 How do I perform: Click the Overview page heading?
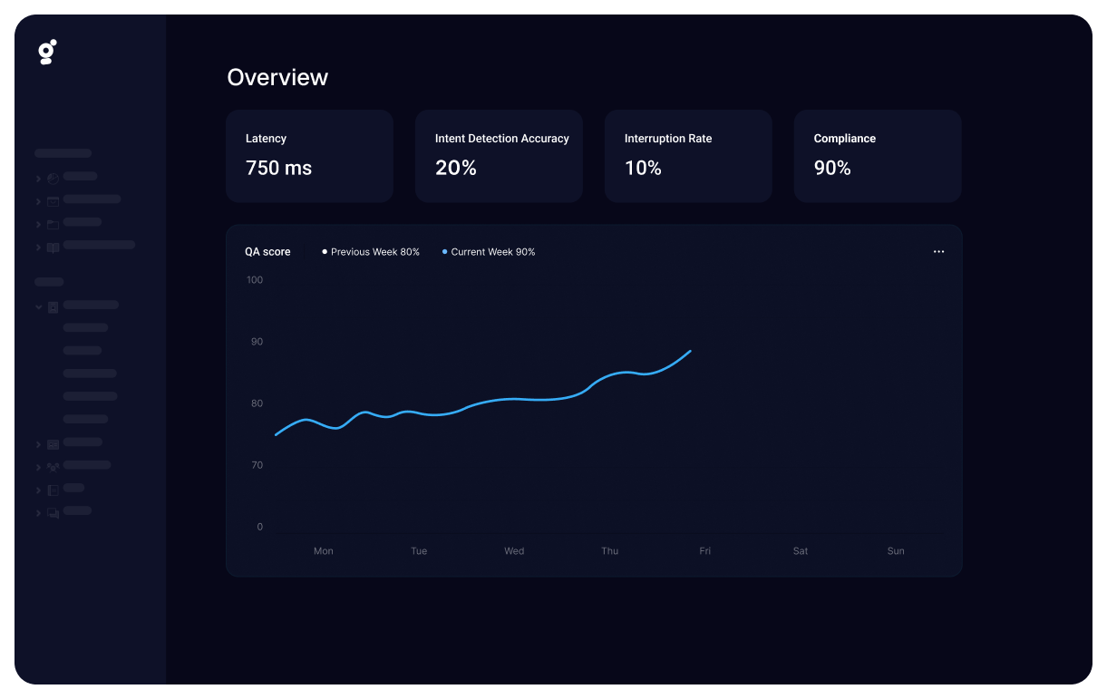click(x=277, y=78)
